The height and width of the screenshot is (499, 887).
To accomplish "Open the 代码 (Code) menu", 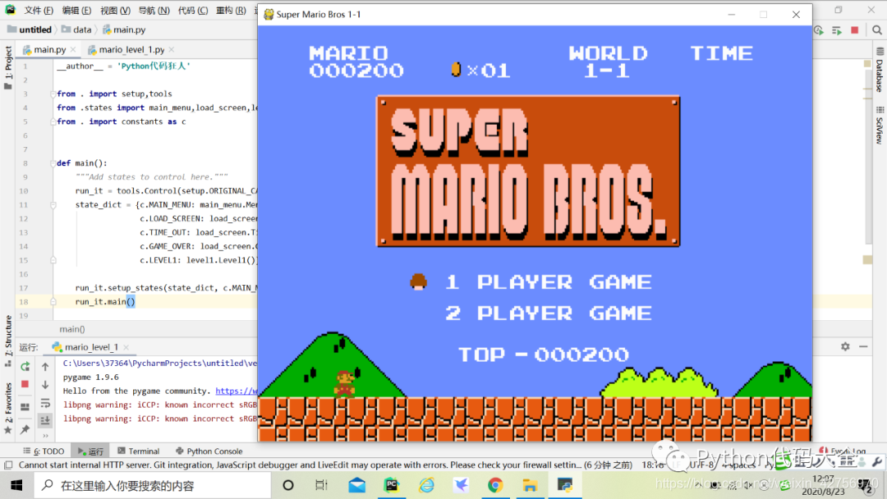I will pyautogui.click(x=193, y=11).
